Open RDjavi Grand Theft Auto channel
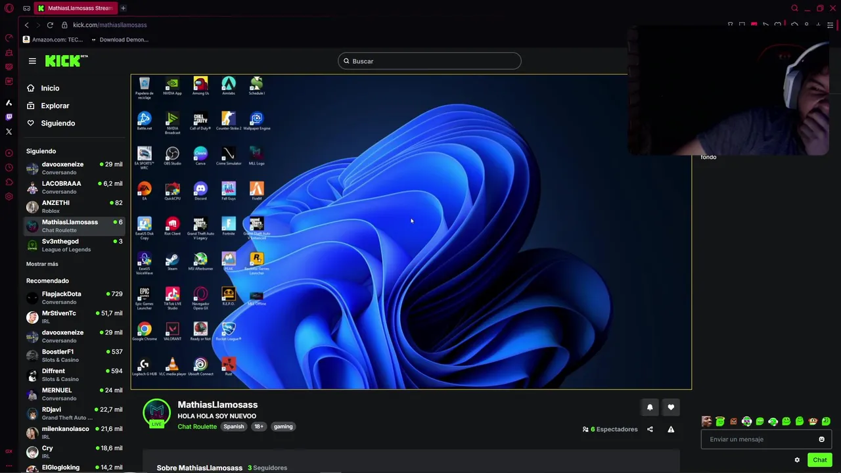The image size is (841, 473). 74,413
